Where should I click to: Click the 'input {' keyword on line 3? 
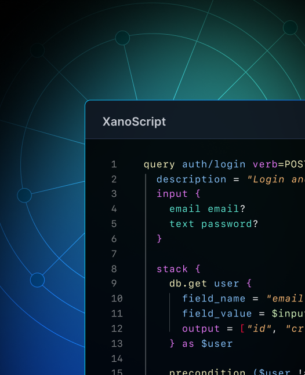(178, 194)
